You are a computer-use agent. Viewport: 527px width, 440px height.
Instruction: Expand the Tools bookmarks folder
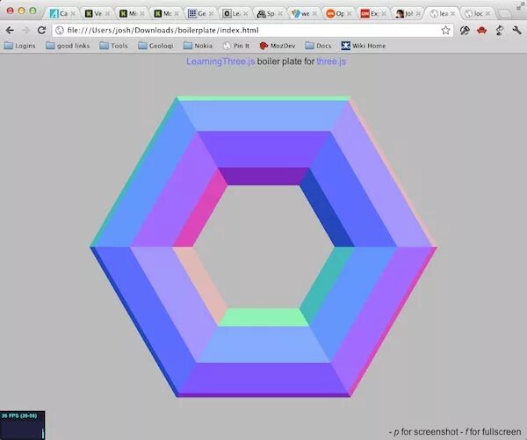(x=113, y=46)
